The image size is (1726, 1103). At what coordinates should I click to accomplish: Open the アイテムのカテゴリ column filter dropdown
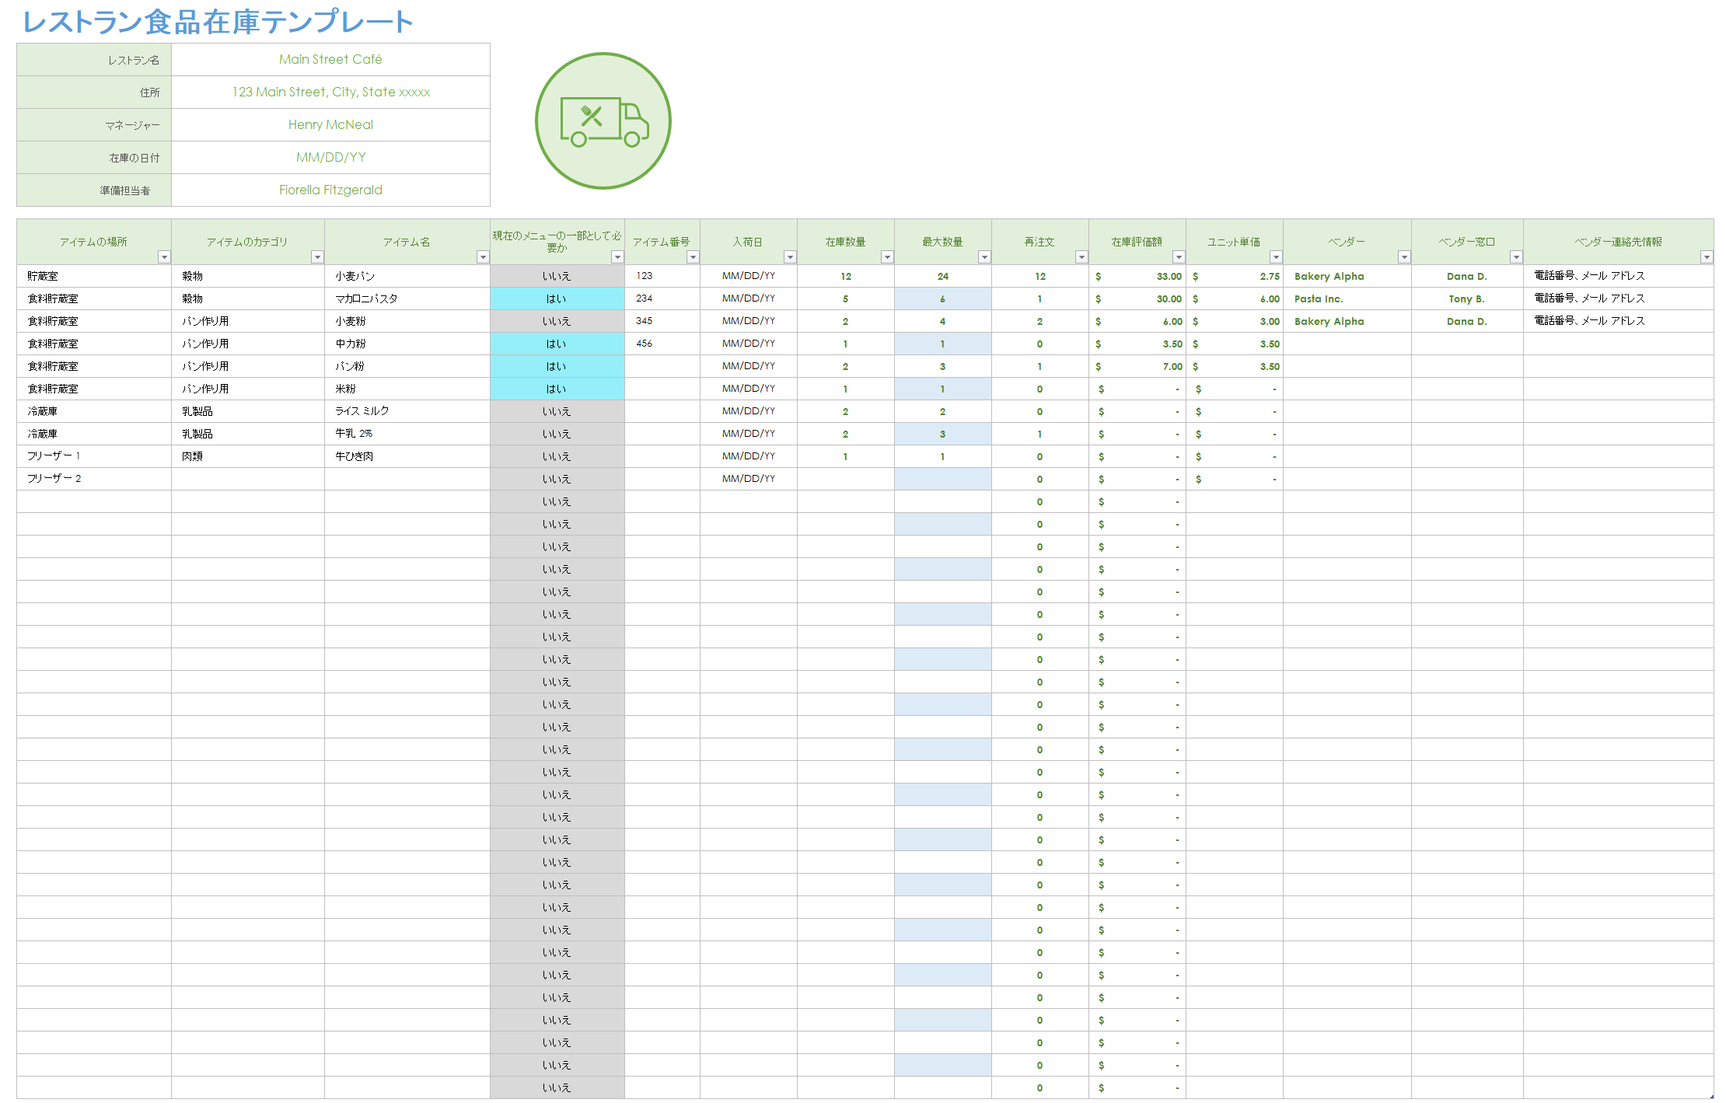tap(317, 257)
